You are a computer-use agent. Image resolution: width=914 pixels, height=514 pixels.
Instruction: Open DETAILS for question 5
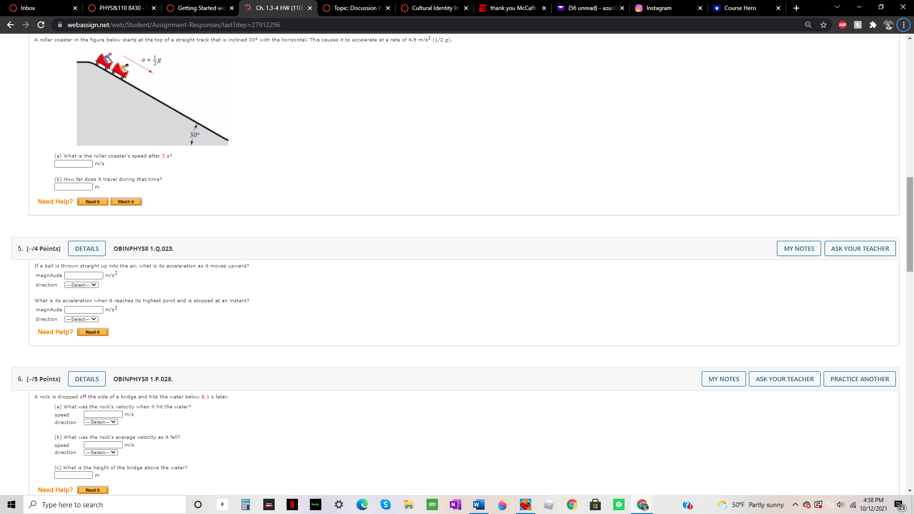coord(87,248)
